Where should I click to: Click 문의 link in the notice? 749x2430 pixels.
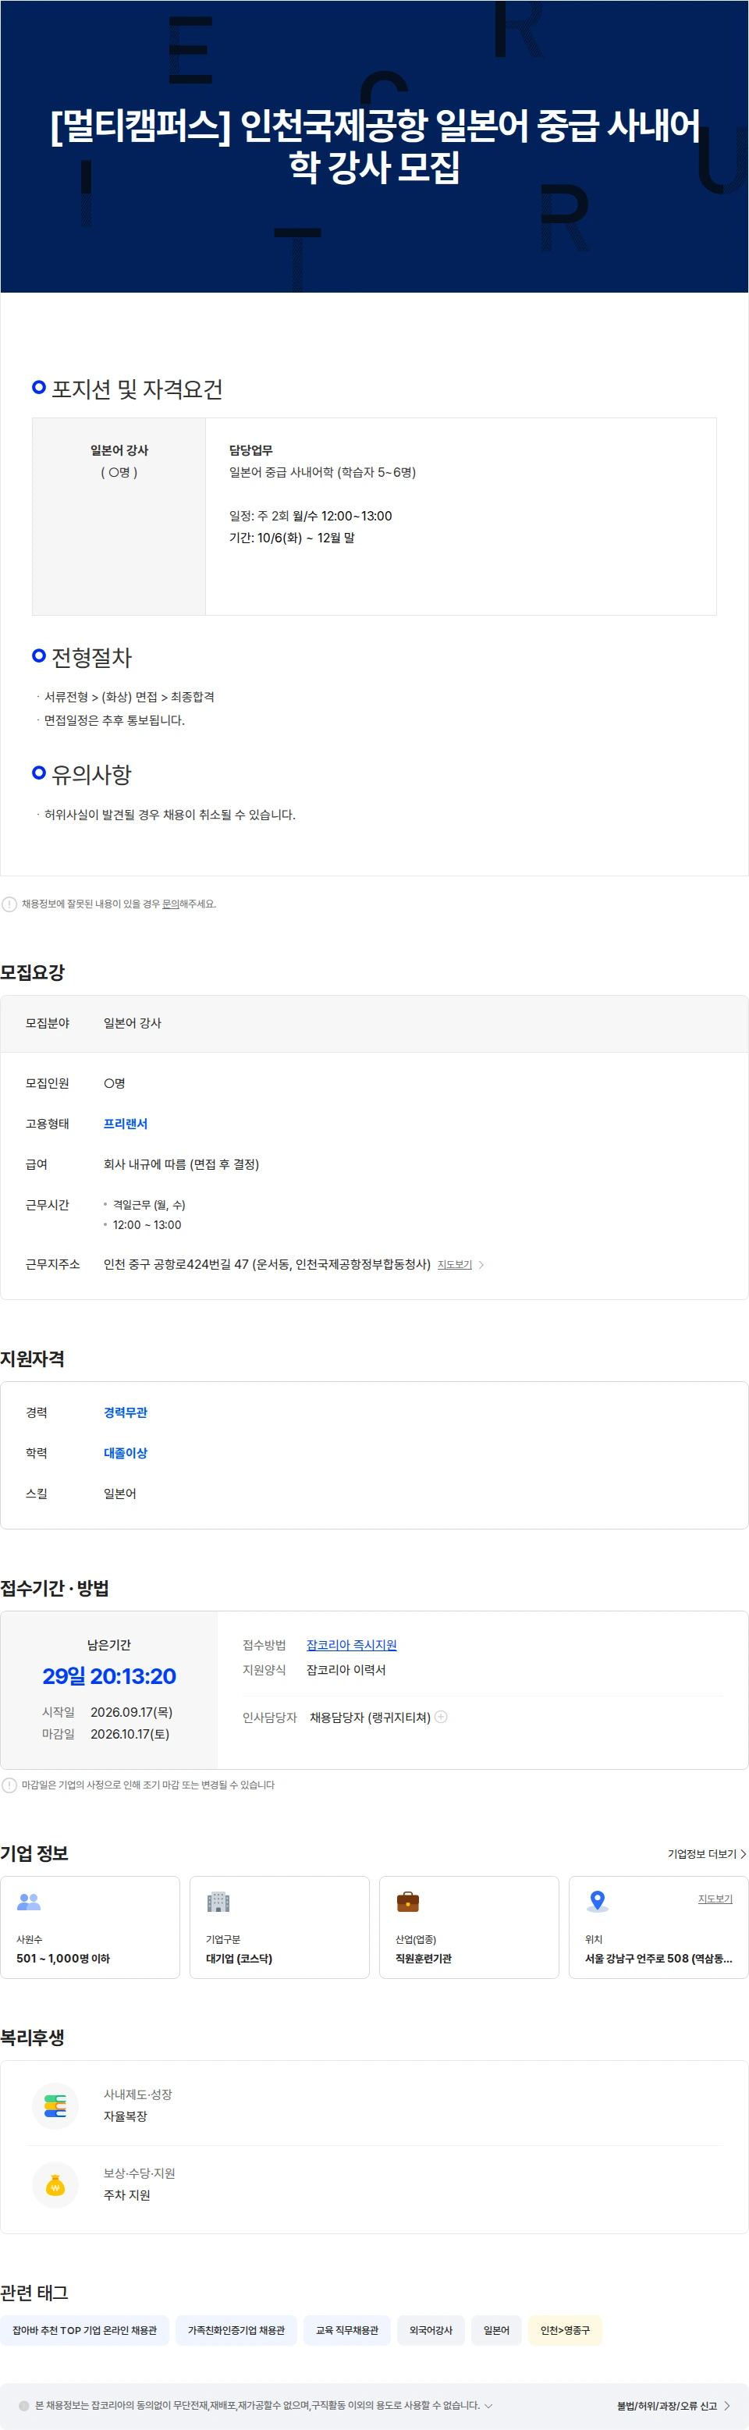pyautogui.click(x=171, y=904)
